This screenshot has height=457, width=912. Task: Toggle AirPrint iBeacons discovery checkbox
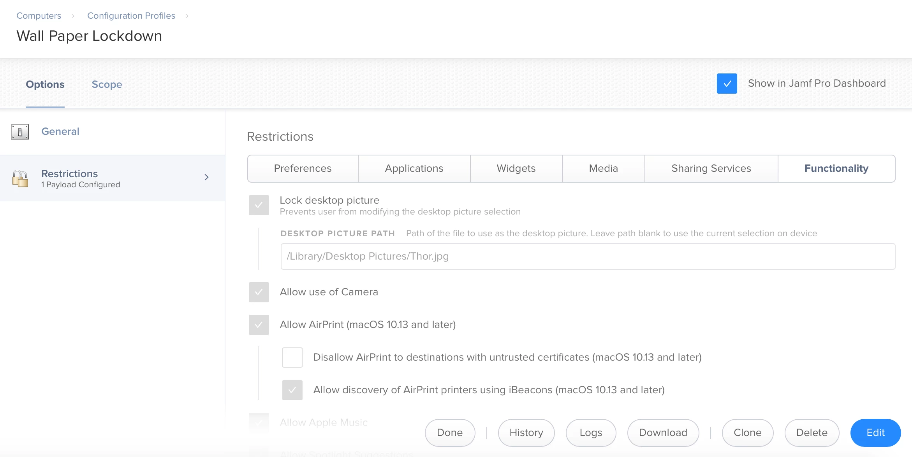point(292,390)
